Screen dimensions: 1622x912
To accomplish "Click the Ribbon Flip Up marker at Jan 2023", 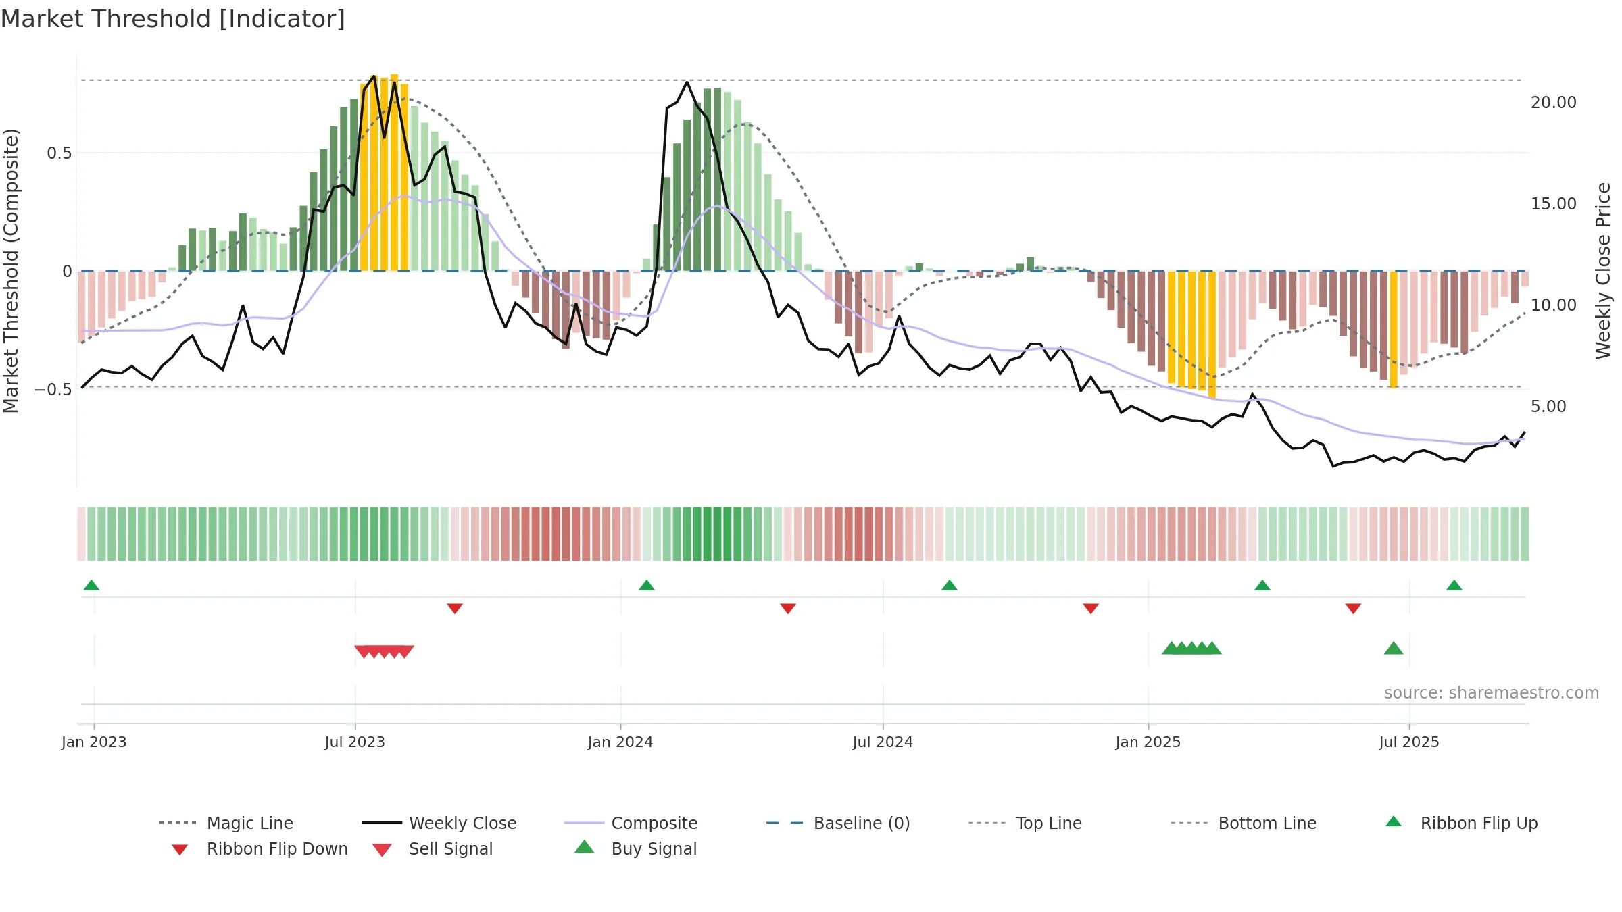I will point(91,585).
